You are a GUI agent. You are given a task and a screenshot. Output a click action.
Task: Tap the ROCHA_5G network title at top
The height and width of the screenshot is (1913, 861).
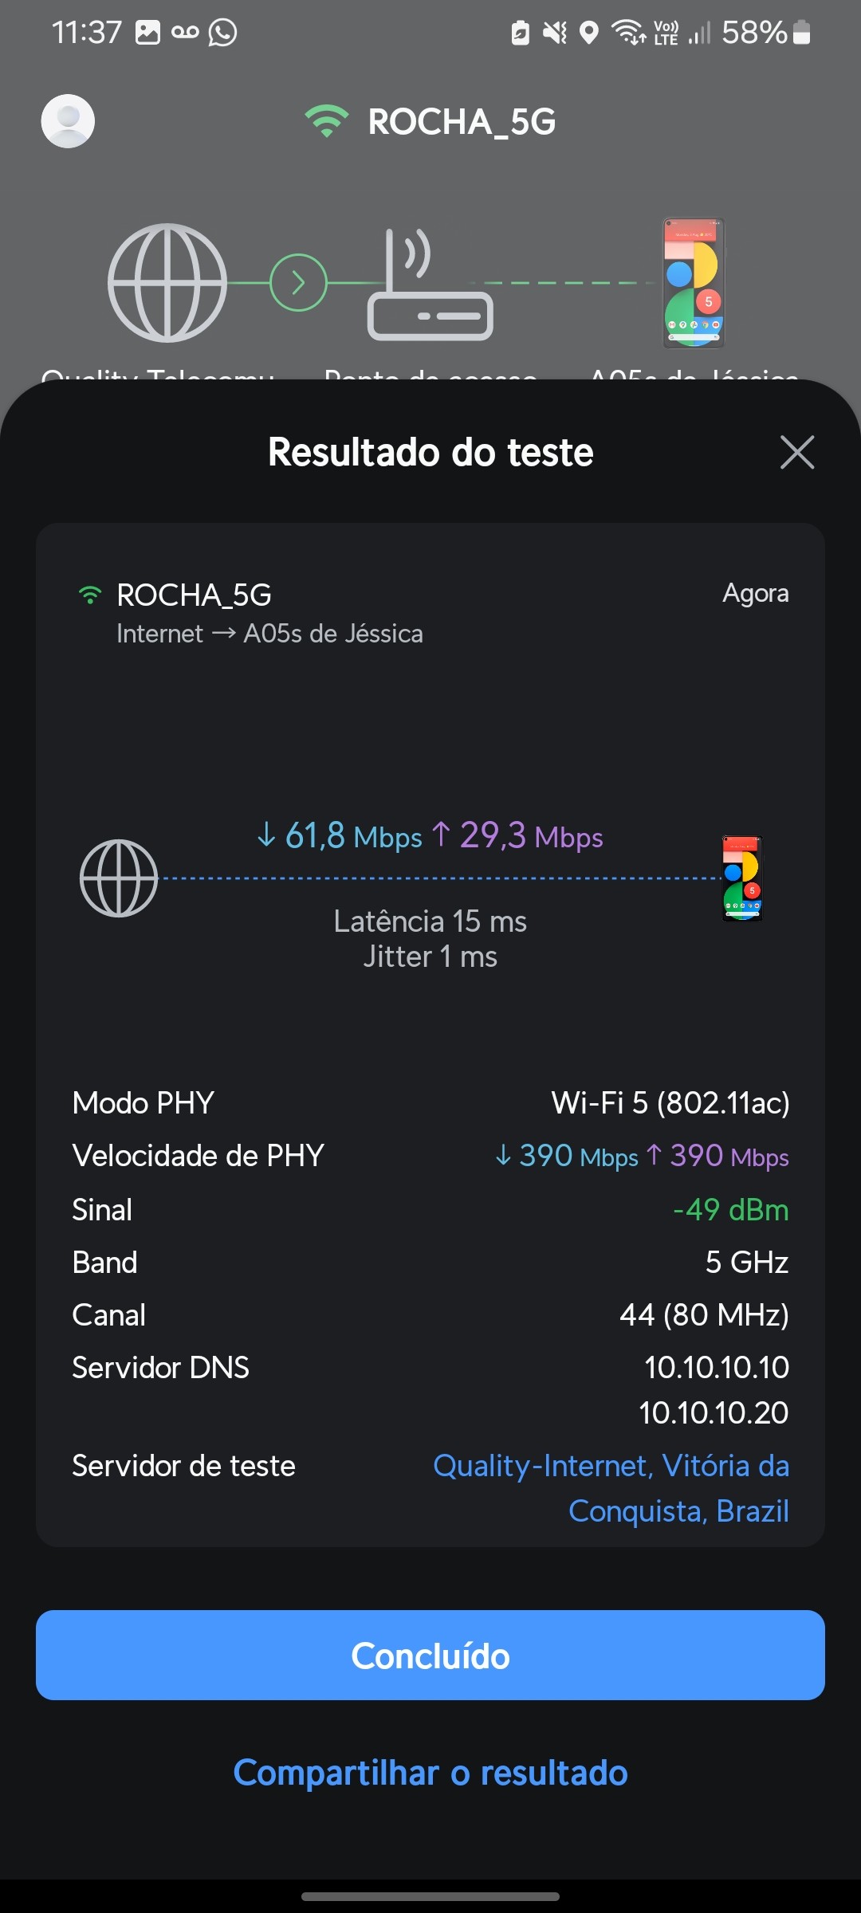pos(462,122)
